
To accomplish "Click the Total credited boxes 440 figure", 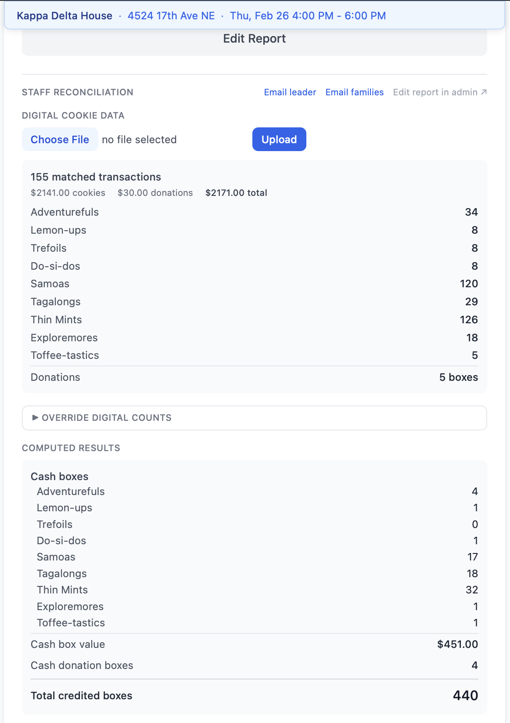I will tap(465, 696).
